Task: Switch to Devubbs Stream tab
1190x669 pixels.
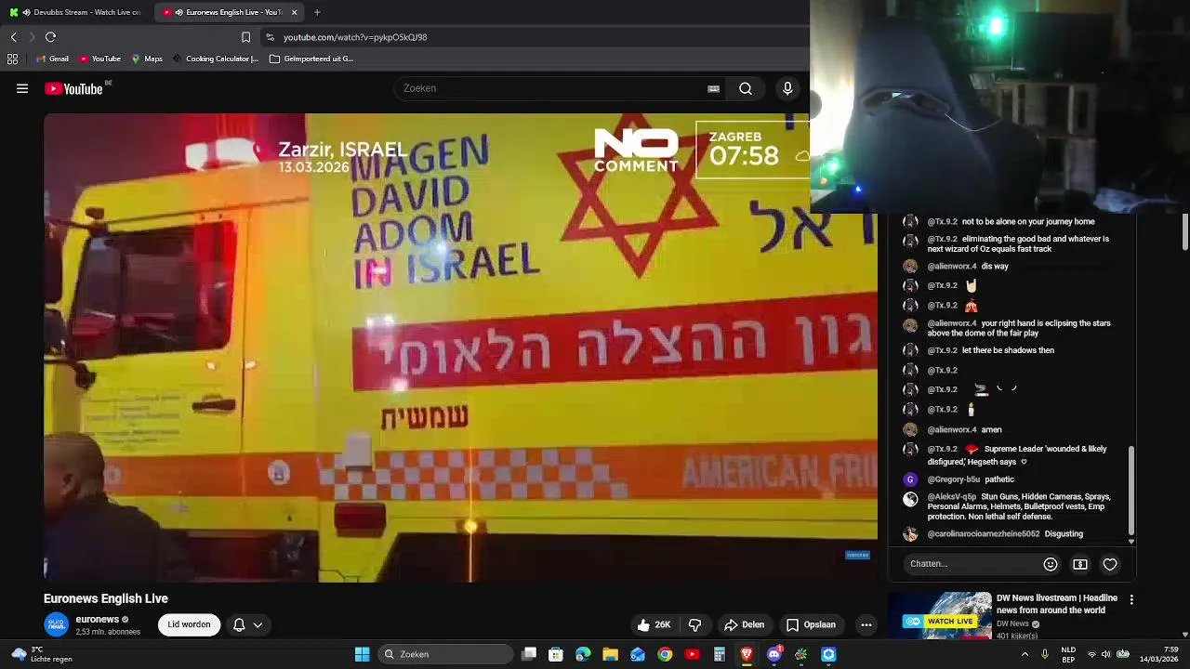Action: point(75,12)
